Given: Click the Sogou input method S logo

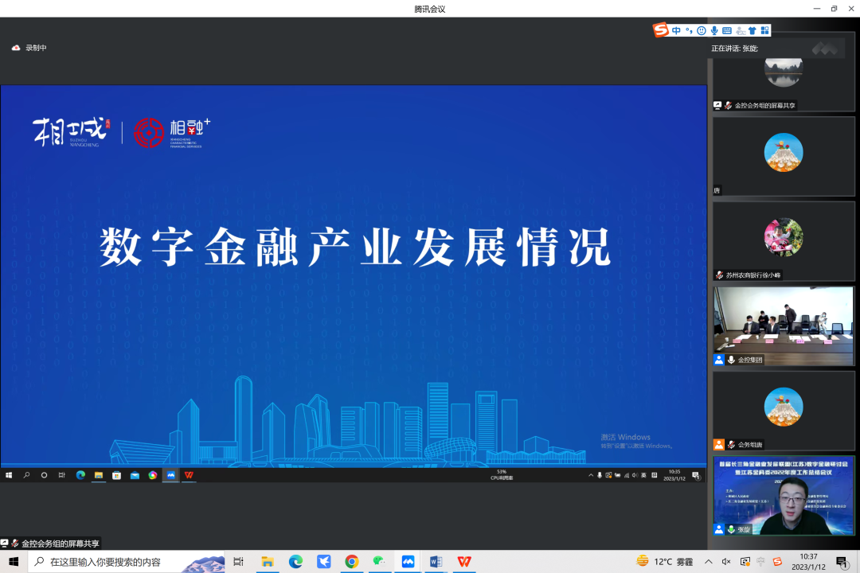Looking at the screenshot, I should click(660, 29).
